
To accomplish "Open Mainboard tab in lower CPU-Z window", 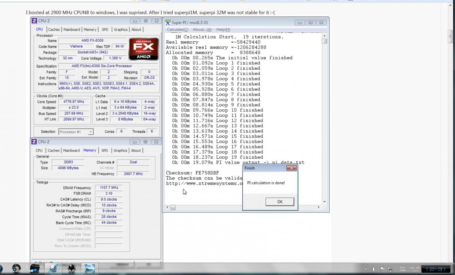I will [71, 150].
